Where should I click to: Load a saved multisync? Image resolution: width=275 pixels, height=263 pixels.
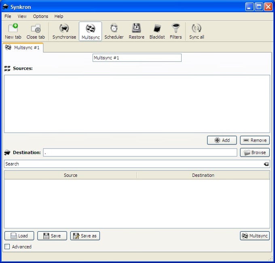pos(19,235)
